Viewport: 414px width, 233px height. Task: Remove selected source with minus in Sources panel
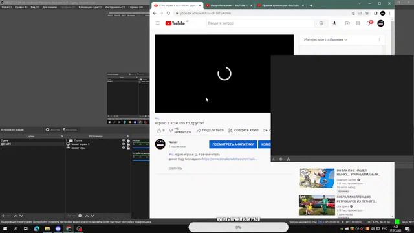(74, 216)
